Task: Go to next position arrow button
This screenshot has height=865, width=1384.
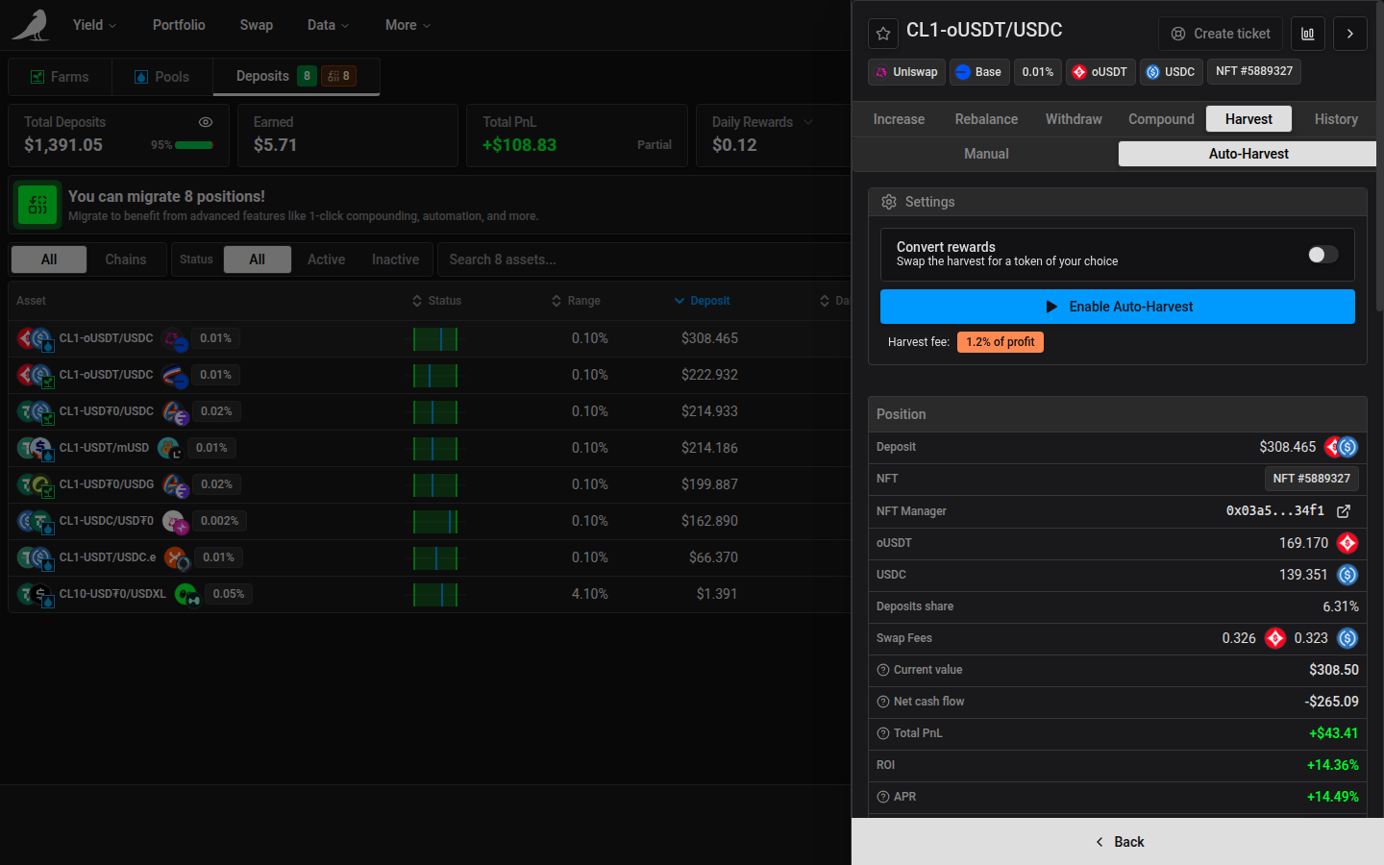Action: point(1349,34)
